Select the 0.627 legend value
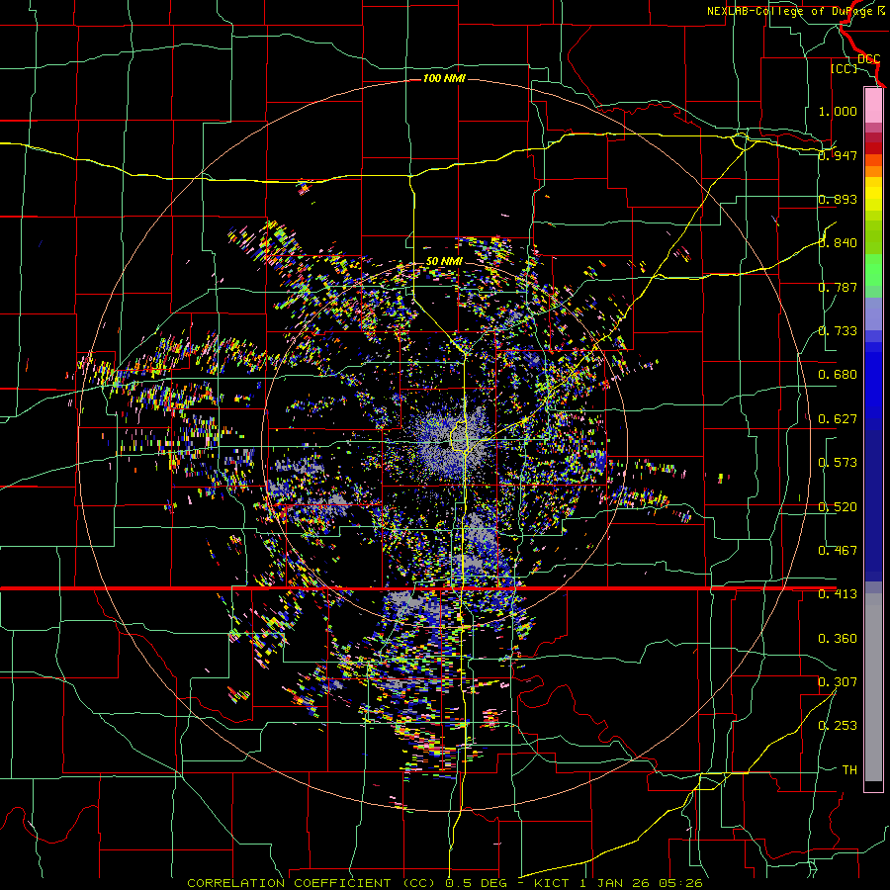The image size is (890, 890). tap(838, 419)
